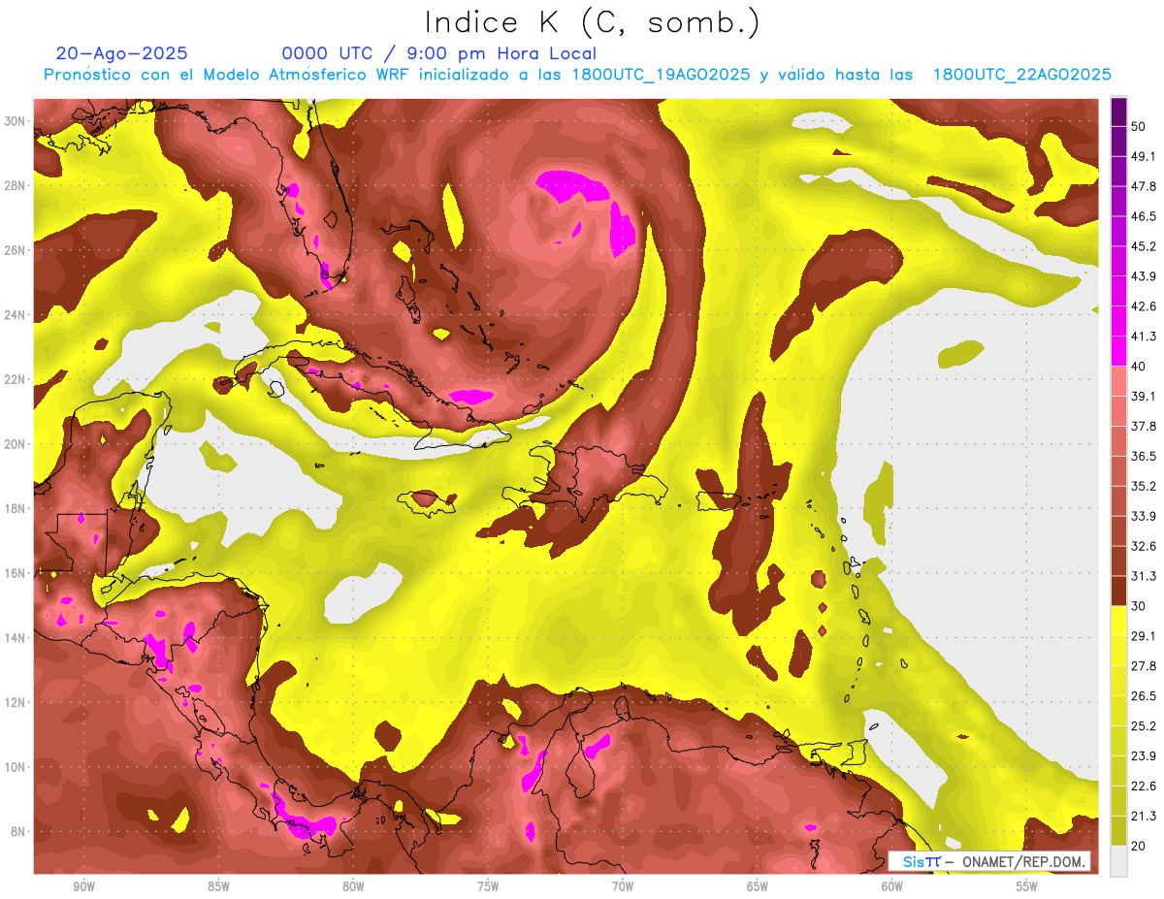Pick the light gray swatch below 20
The image size is (1164, 899).
[1118, 861]
